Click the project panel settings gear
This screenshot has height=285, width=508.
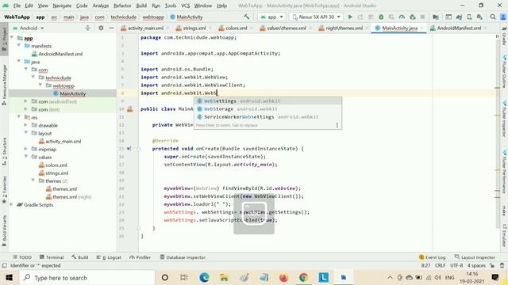coord(101,28)
